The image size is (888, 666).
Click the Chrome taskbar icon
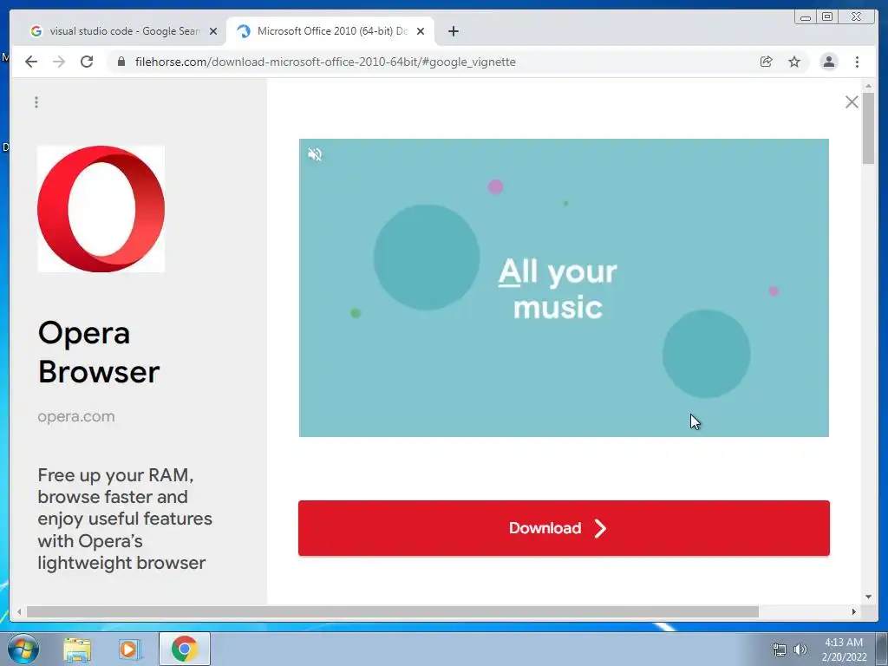pos(185,649)
